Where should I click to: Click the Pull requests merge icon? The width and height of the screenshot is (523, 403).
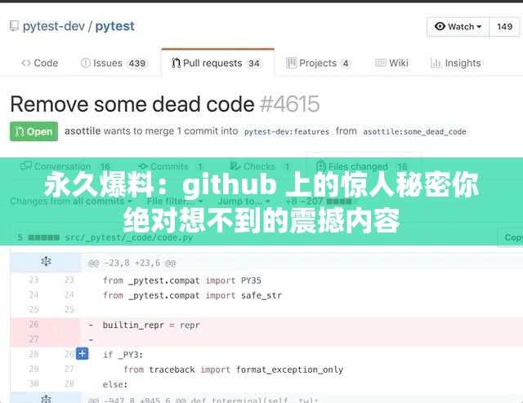coord(176,63)
